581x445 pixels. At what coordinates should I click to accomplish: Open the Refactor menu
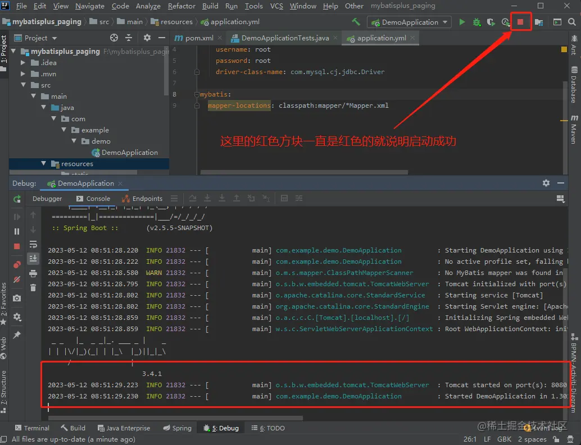point(181,6)
